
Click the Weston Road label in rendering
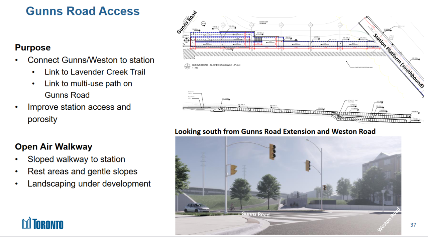389,220
